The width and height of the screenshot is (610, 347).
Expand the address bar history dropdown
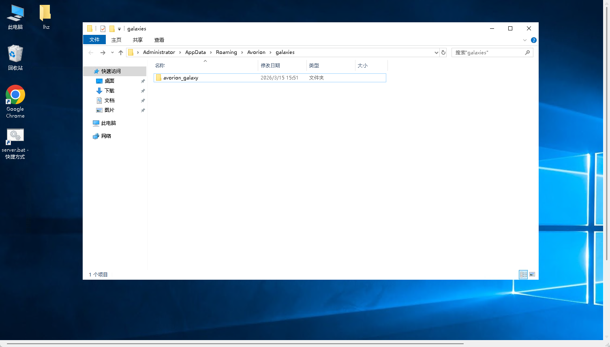pos(436,53)
